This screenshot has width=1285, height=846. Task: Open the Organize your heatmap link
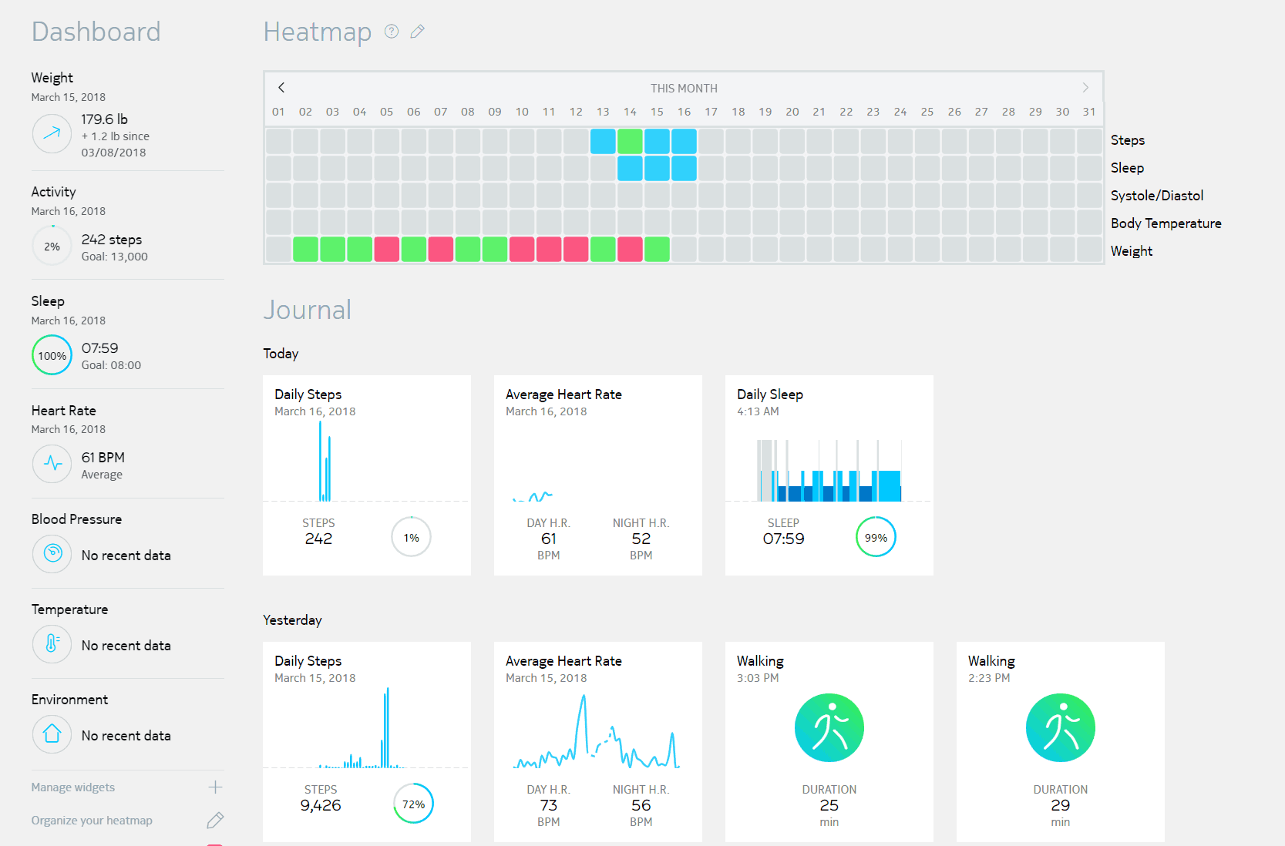coord(92,821)
